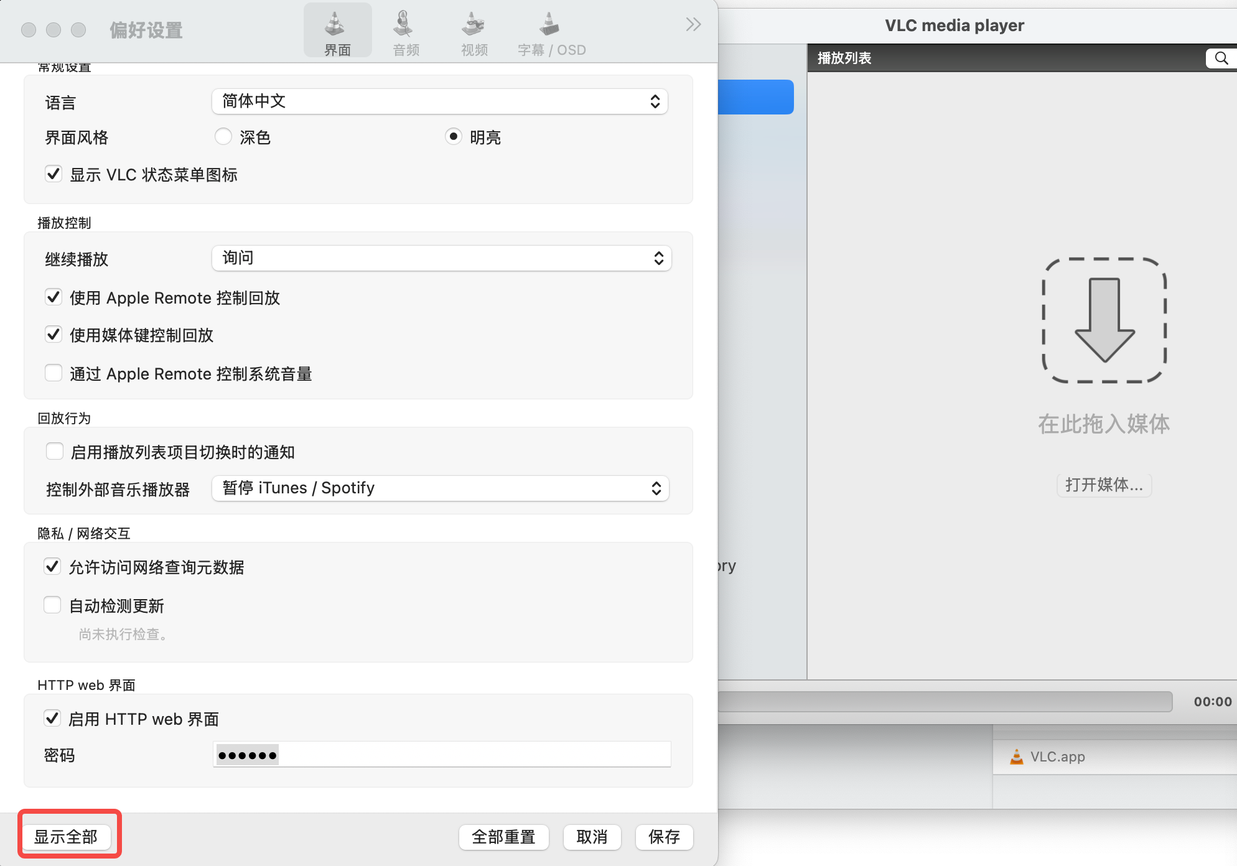Viewport: 1237px width, 866px height.
Task: Click the playback progress bar
Action: [x=945, y=702]
